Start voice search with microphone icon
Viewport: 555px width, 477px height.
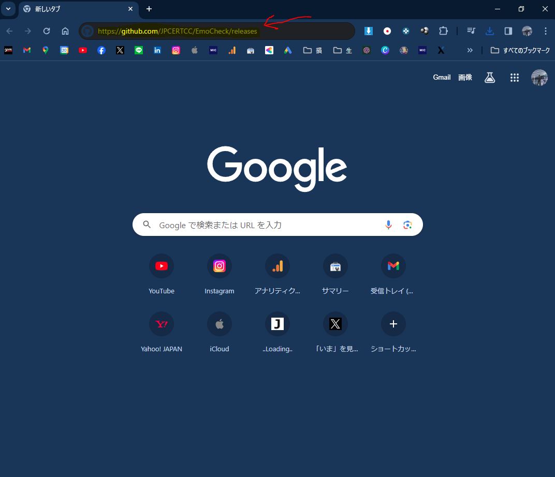pos(388,225)
